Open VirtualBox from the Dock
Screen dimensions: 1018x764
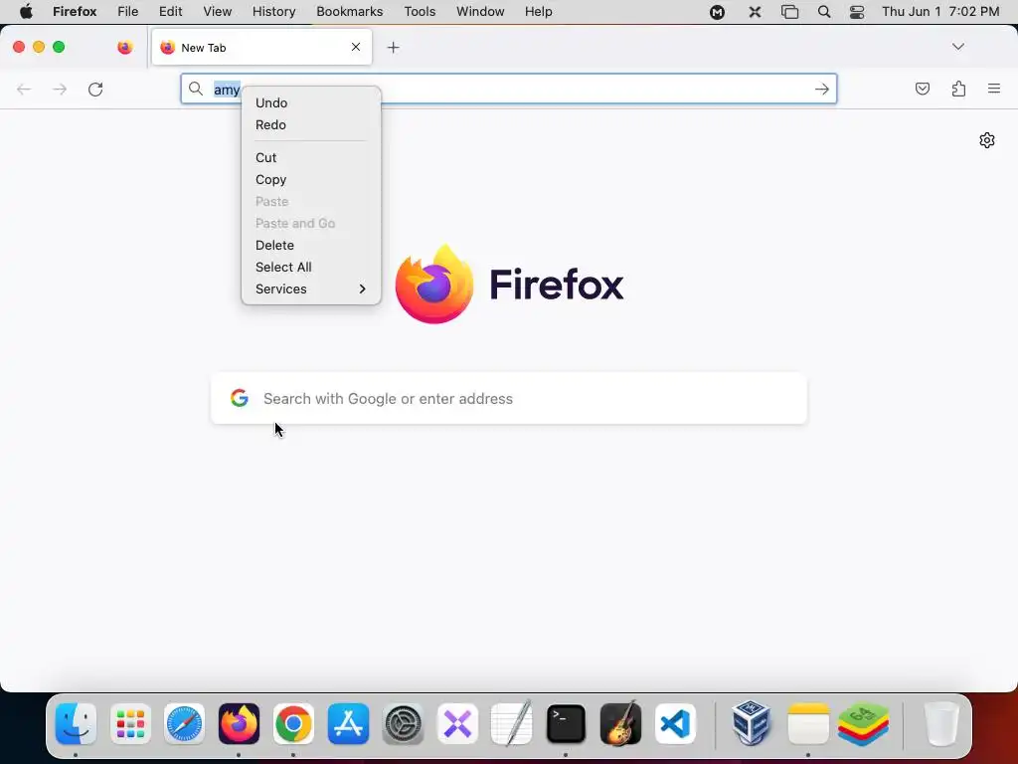click(x=752, y=724)
